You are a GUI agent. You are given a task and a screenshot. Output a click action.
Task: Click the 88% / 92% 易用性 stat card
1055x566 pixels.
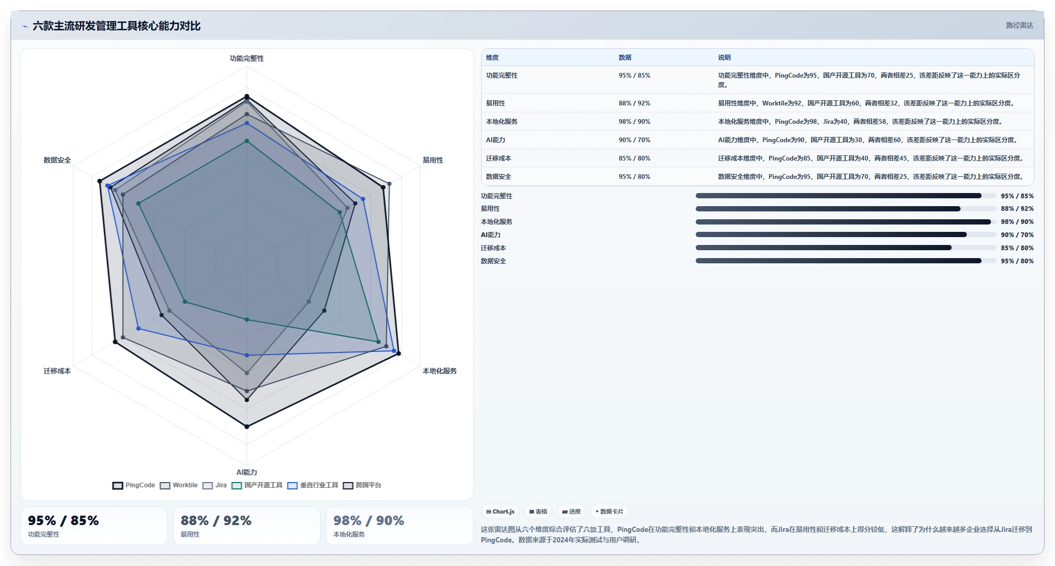click(x=247, y=526)
